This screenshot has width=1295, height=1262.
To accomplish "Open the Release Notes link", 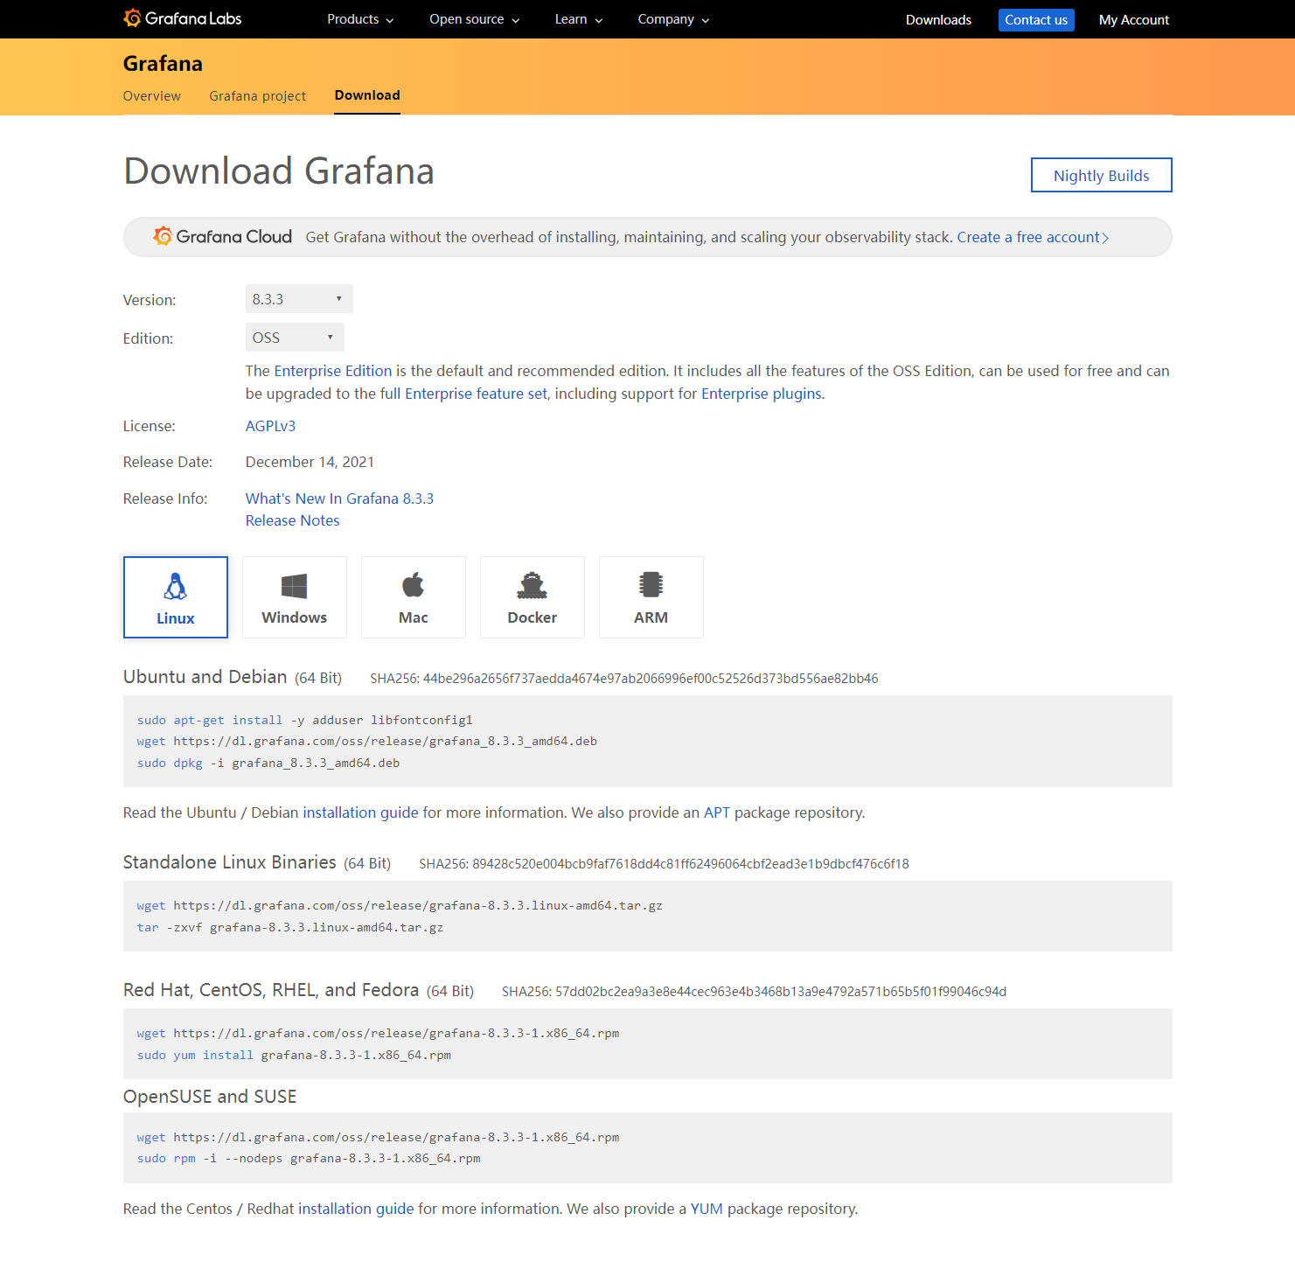I will tap(292, 520).
